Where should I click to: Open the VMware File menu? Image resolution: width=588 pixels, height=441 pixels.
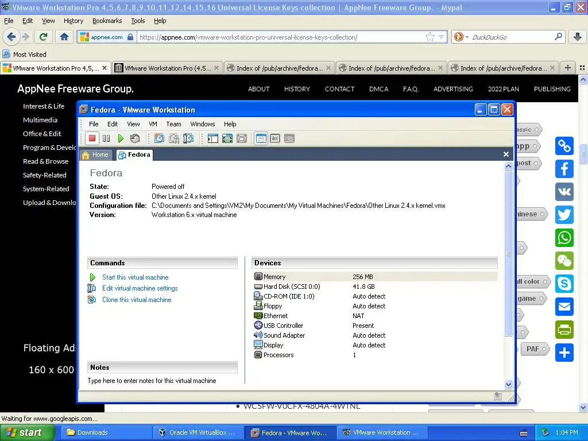pyautogui.click(x=94, y=124)
